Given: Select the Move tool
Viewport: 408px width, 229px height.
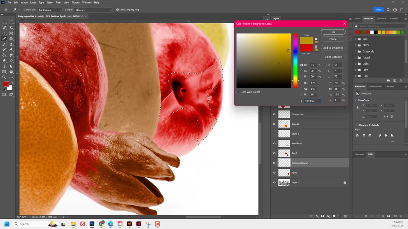Looking at the screenshot, I should 4,22.
